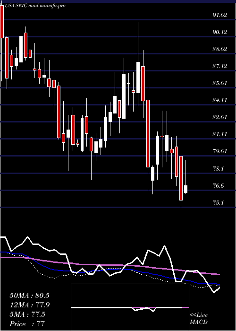Click the 85.61 price axis label
The image size is (236, 331).
pos(220,83)
